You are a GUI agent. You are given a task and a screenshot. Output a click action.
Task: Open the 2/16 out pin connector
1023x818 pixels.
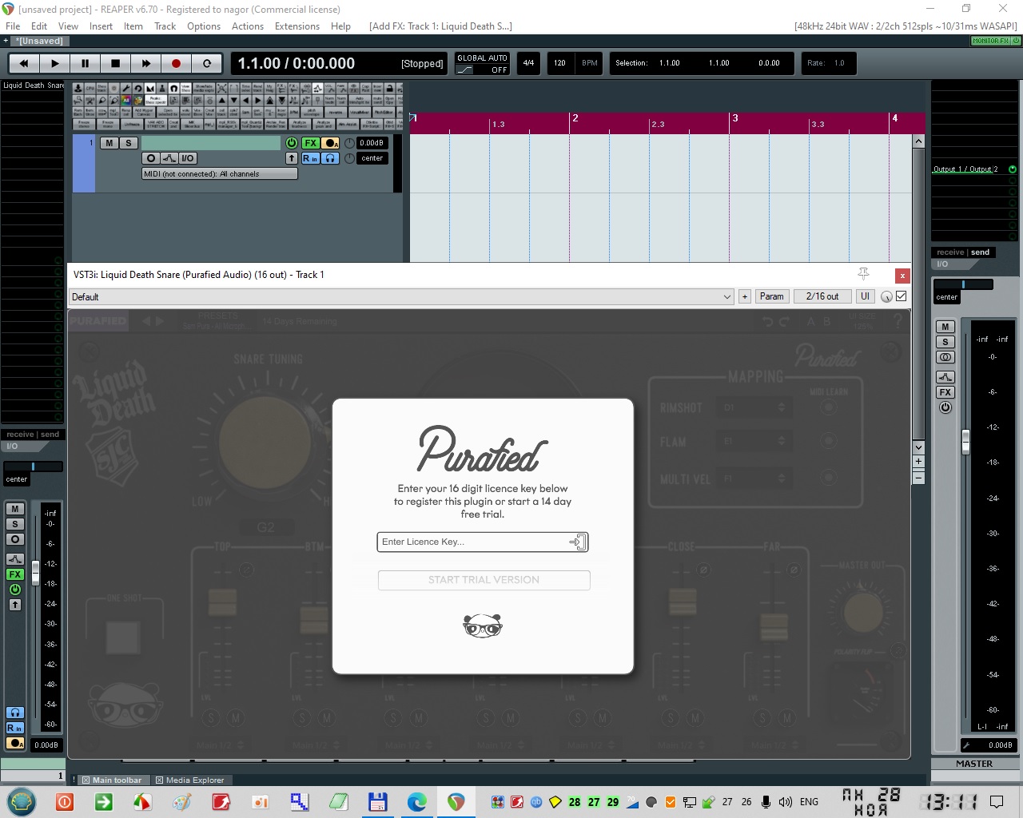pyautogui.click(x=822, y=296)
